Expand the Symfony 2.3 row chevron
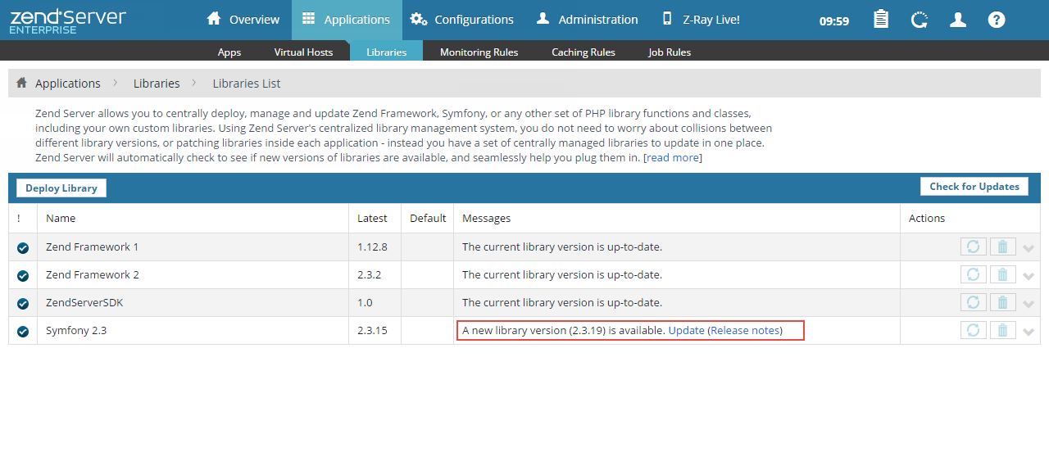Image resolution: width=1049 pixels, height=466 pixels. click(1029, 332)
